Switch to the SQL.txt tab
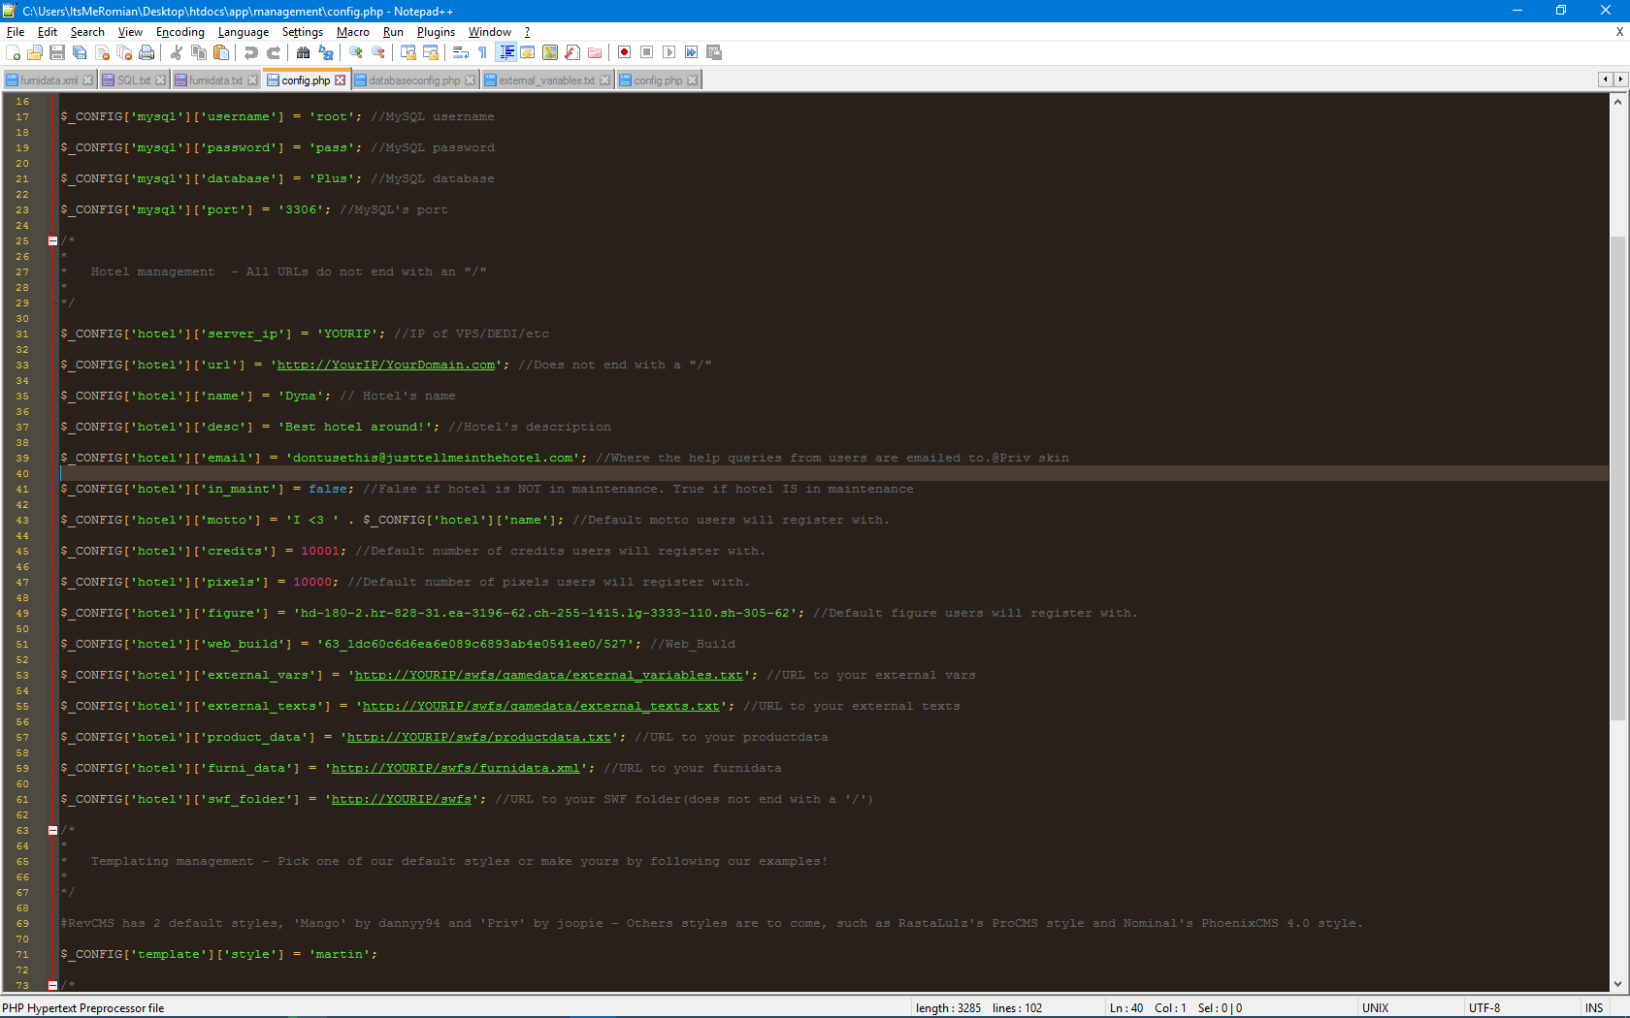Viewport: 1630px width, 1018px height. click(133, 80)
